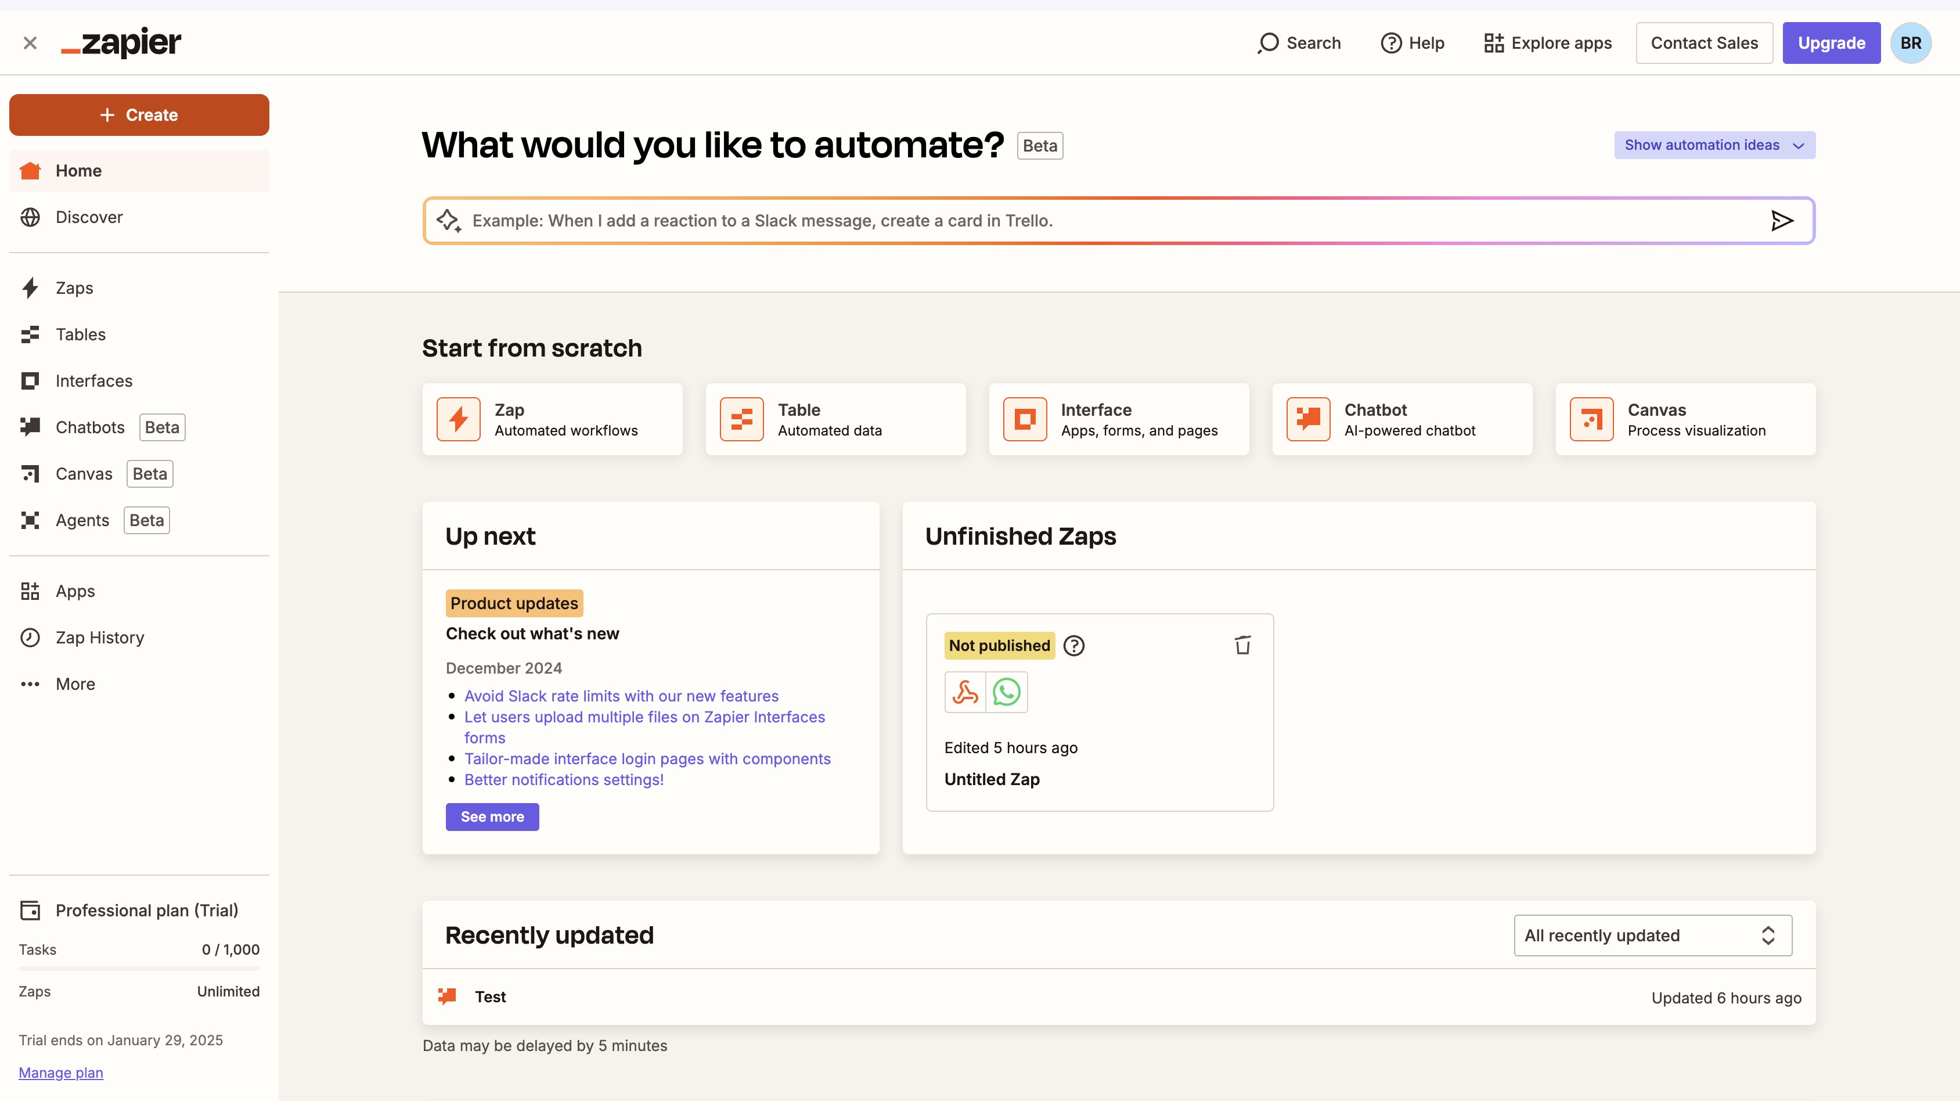The image size is (1960, 1101).
Task: Open the Home menu item
Action: click(x=139, y=171)
